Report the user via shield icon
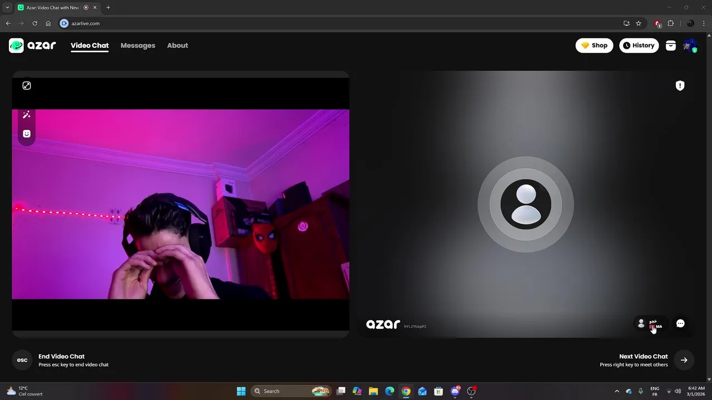Screen dimensions: 712x400 (680, 86)
